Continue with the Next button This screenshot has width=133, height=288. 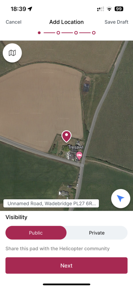click(x=66, y=265)
